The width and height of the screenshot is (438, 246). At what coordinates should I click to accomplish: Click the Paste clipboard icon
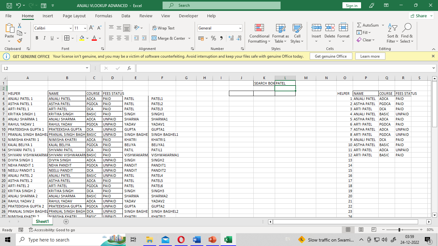pyautogui.click(x=9, y=28)
